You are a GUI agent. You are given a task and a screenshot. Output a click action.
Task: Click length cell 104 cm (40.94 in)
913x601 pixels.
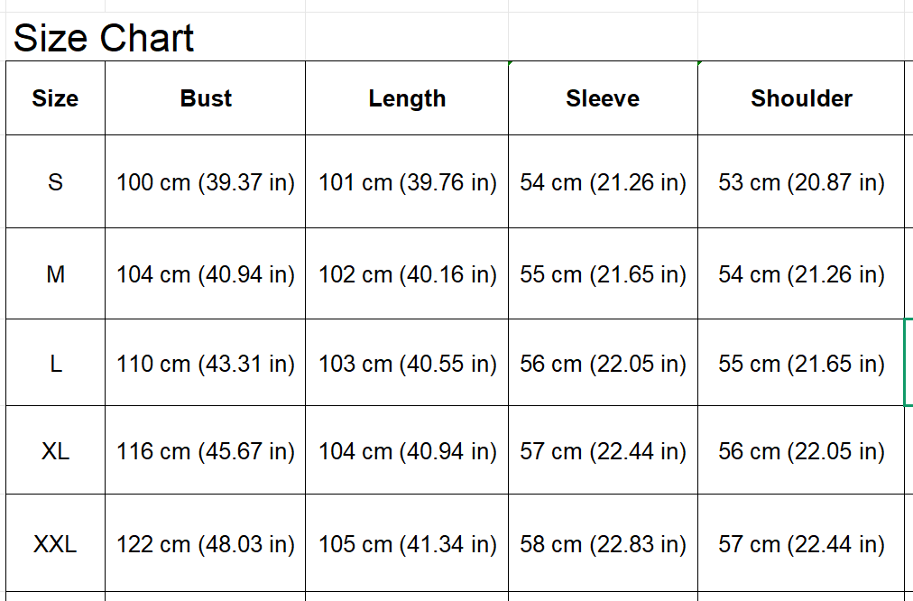coord(407,451)
